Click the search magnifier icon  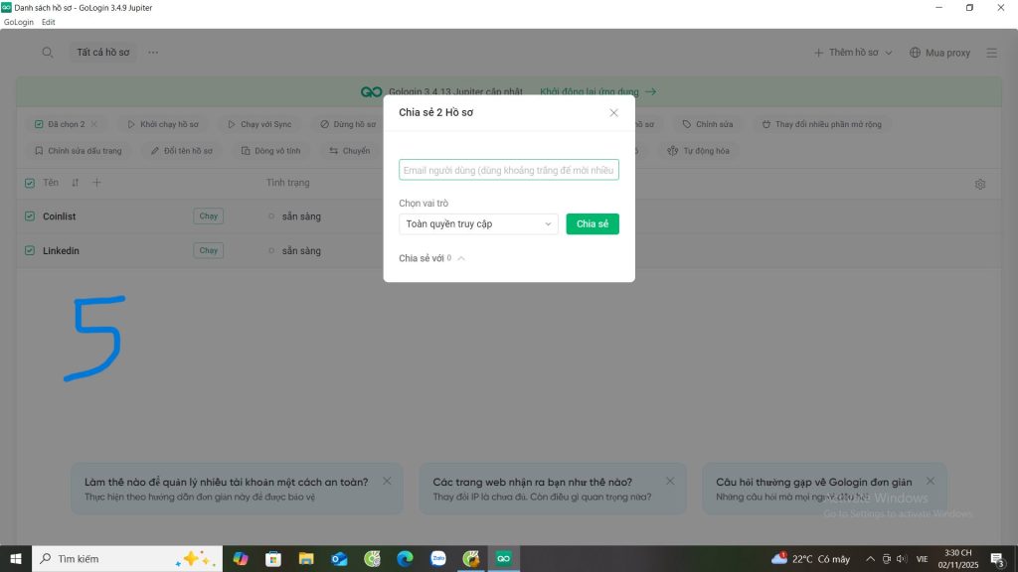(48, 53)
